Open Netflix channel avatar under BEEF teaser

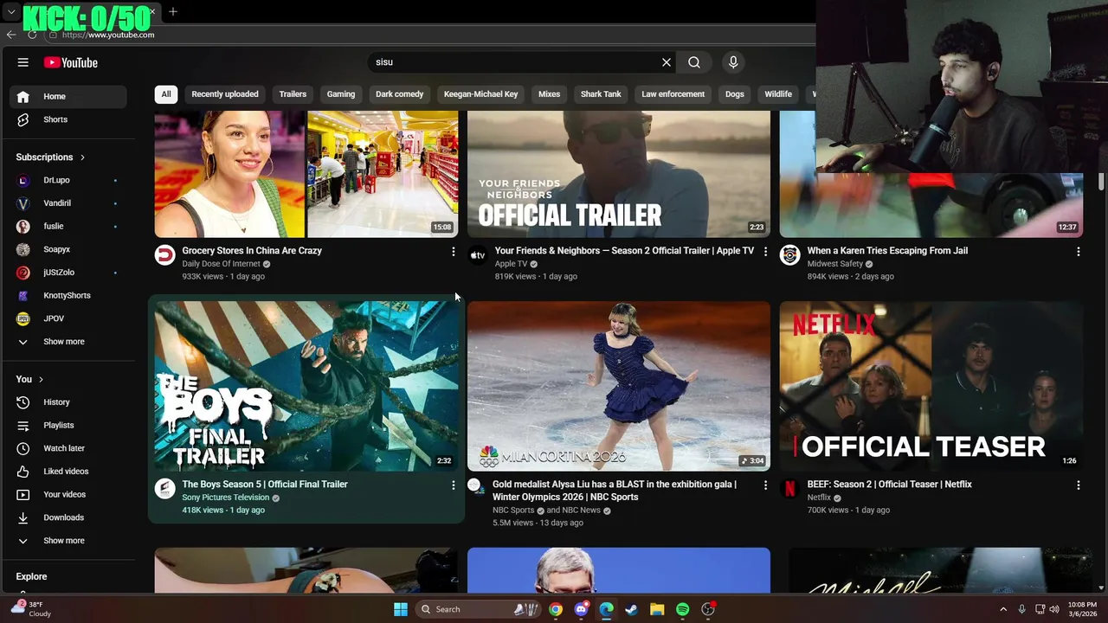789,488
